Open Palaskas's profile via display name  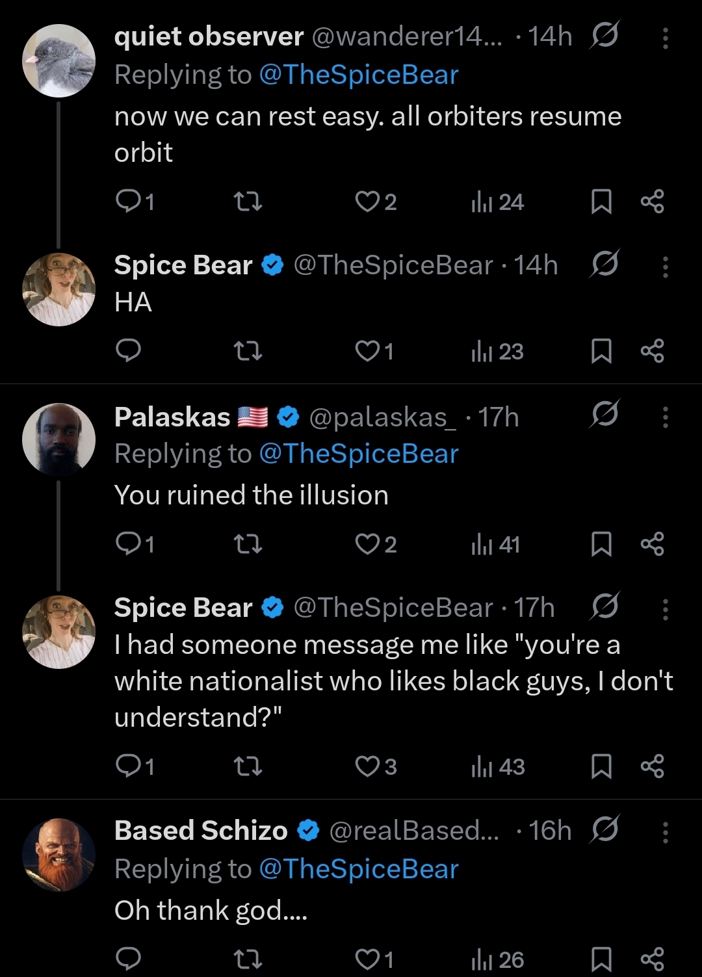[x=172, y=417]
